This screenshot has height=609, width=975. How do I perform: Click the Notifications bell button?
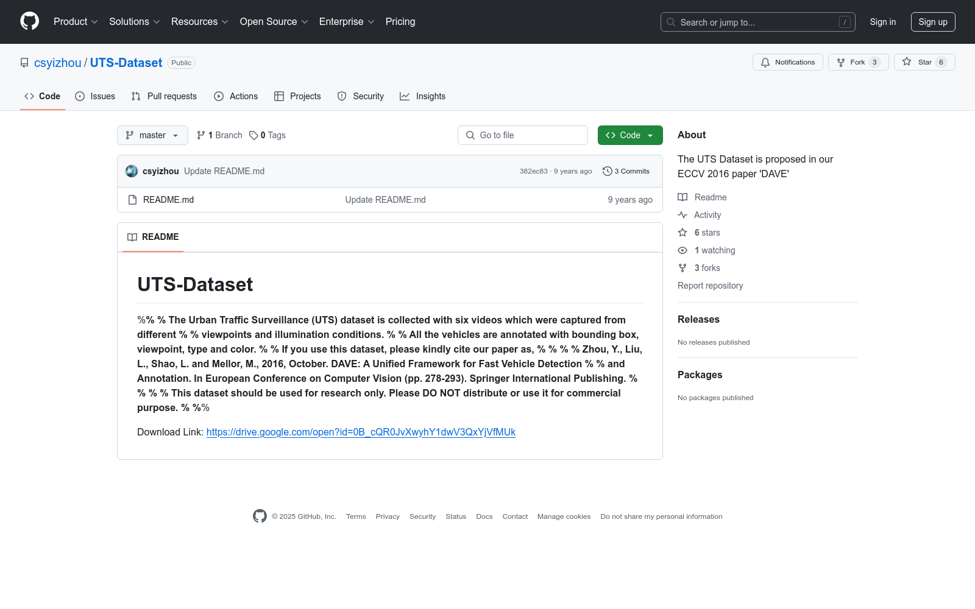click(788, 62)
